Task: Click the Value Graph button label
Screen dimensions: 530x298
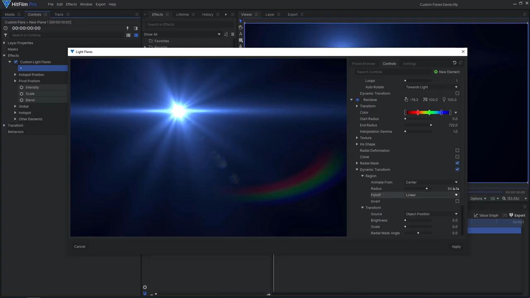Action: tap(489, 215)
